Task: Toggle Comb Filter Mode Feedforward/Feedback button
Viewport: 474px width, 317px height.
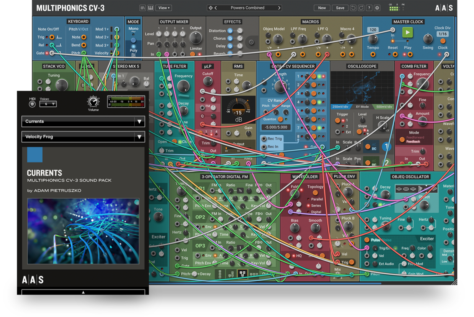Action: [x=402, y=139]
